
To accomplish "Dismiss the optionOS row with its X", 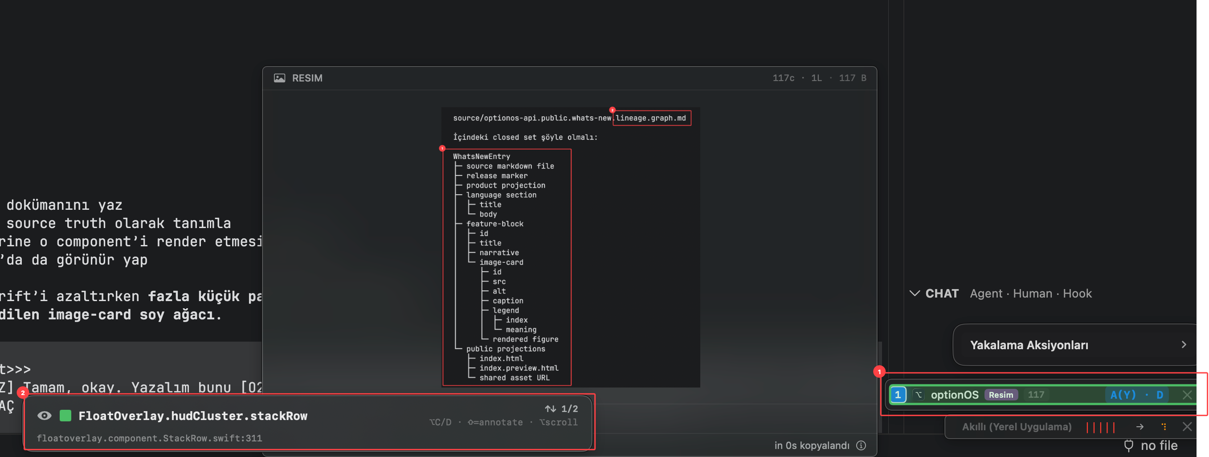I will pos(1187,395).
